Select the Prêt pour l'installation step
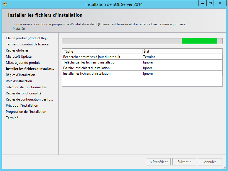Image resolution: width=228 pixels, height=171 pixels. (x=22, y=106)
